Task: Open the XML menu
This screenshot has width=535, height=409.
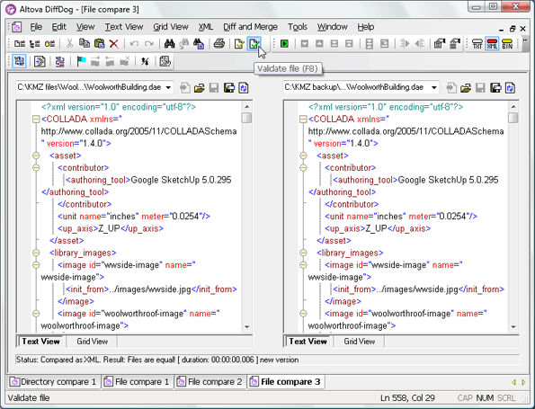Action: point(205,27)
